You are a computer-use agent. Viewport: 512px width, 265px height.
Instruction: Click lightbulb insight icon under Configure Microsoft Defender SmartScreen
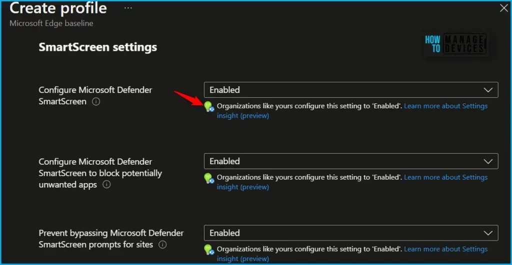[209, 107]
